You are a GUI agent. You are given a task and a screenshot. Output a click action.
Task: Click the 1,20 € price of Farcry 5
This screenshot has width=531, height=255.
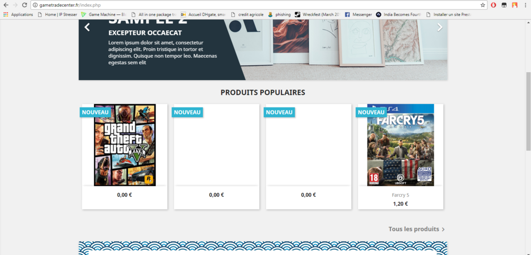tap(400, 204)
